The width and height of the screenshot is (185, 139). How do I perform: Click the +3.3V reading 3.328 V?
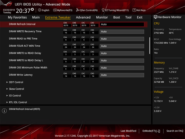coord(158,111)
